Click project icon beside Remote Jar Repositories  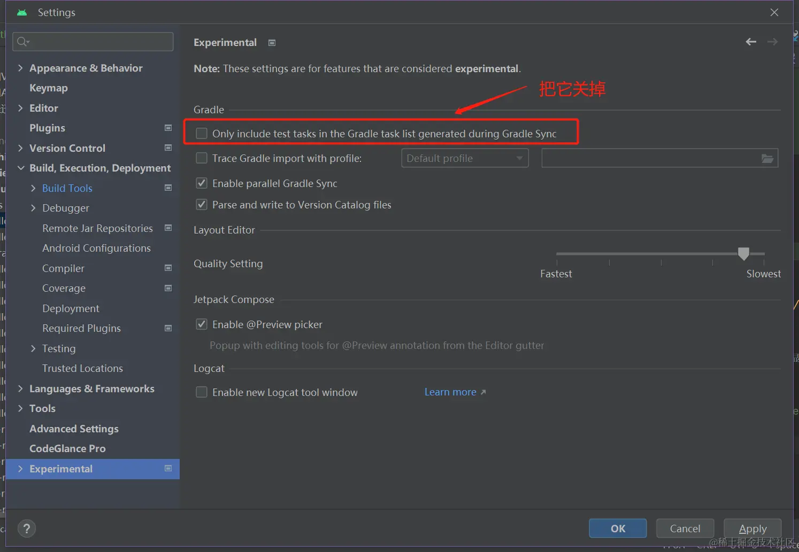pos(168,228)
